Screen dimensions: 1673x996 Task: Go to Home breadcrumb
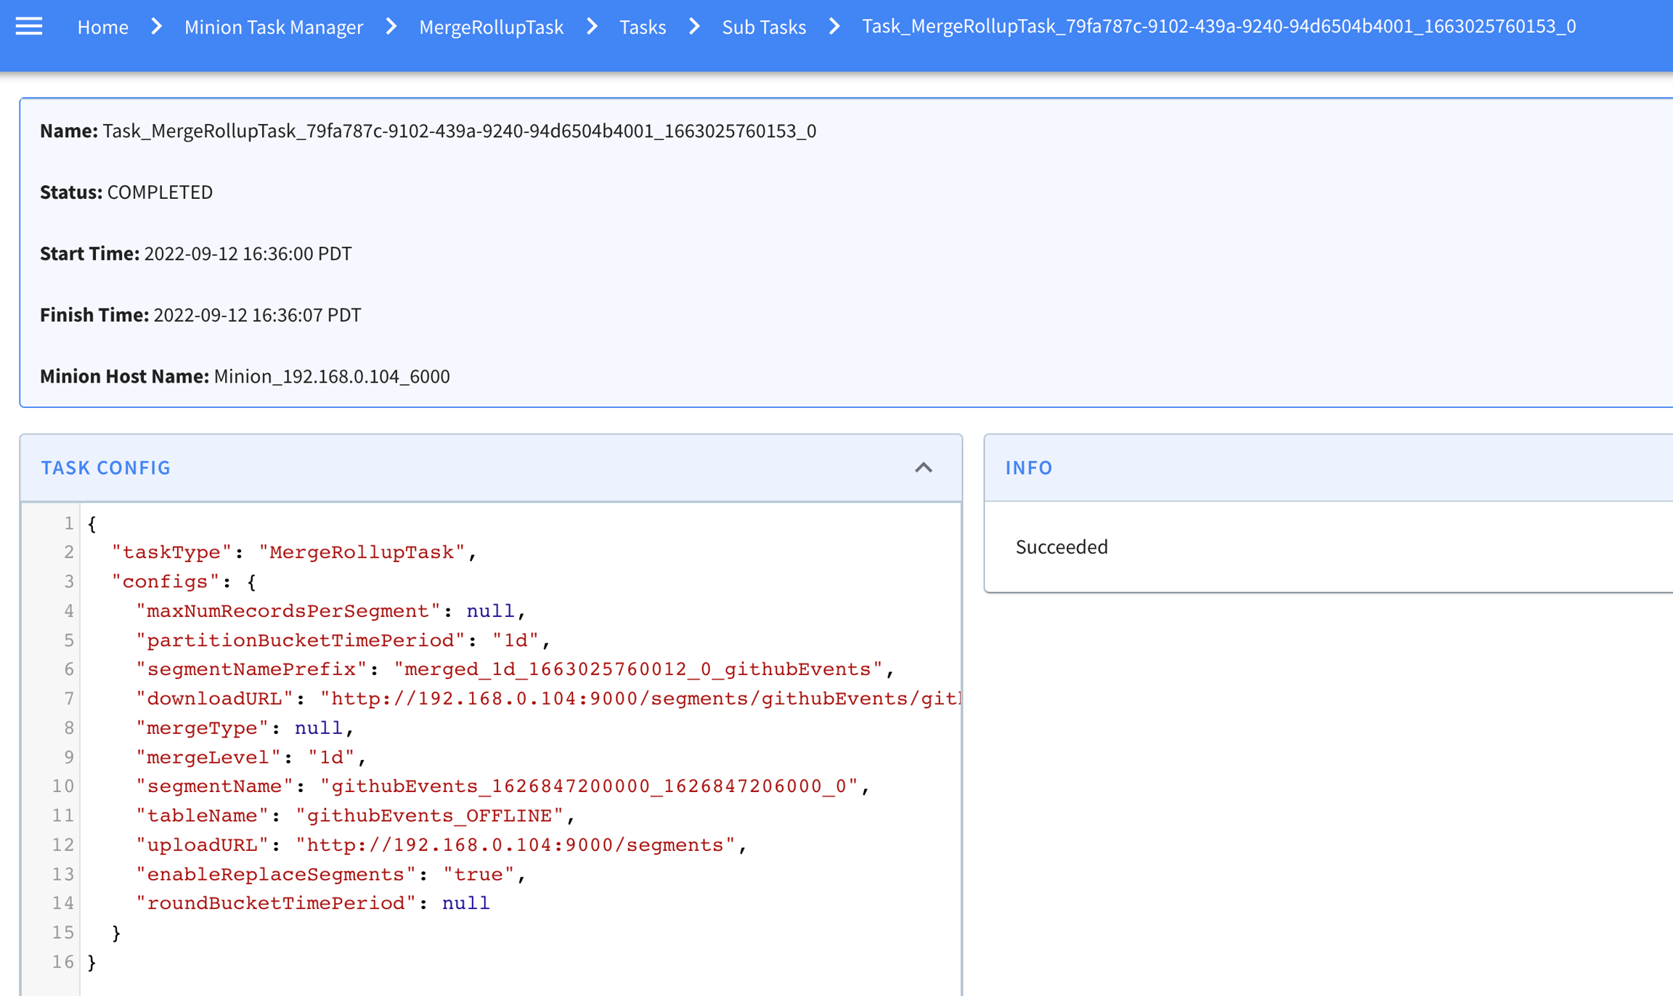[102, 27]
